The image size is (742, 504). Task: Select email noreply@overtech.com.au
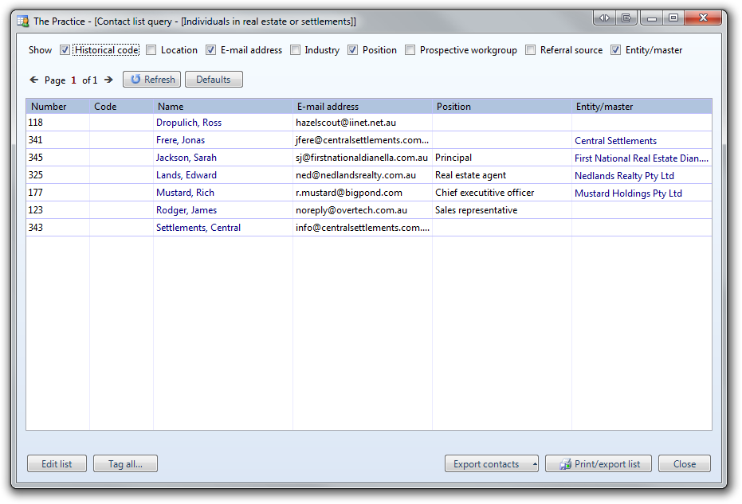(351, 210)
